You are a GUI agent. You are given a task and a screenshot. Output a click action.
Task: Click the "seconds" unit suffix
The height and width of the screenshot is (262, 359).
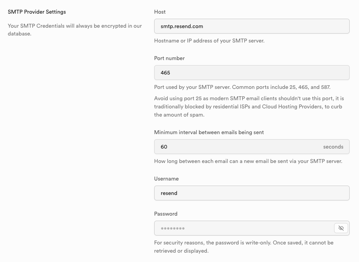click(333, 147)
